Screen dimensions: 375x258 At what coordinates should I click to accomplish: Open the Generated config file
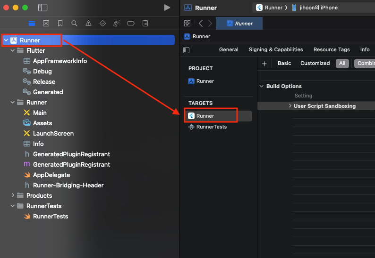tap(48, 92)
